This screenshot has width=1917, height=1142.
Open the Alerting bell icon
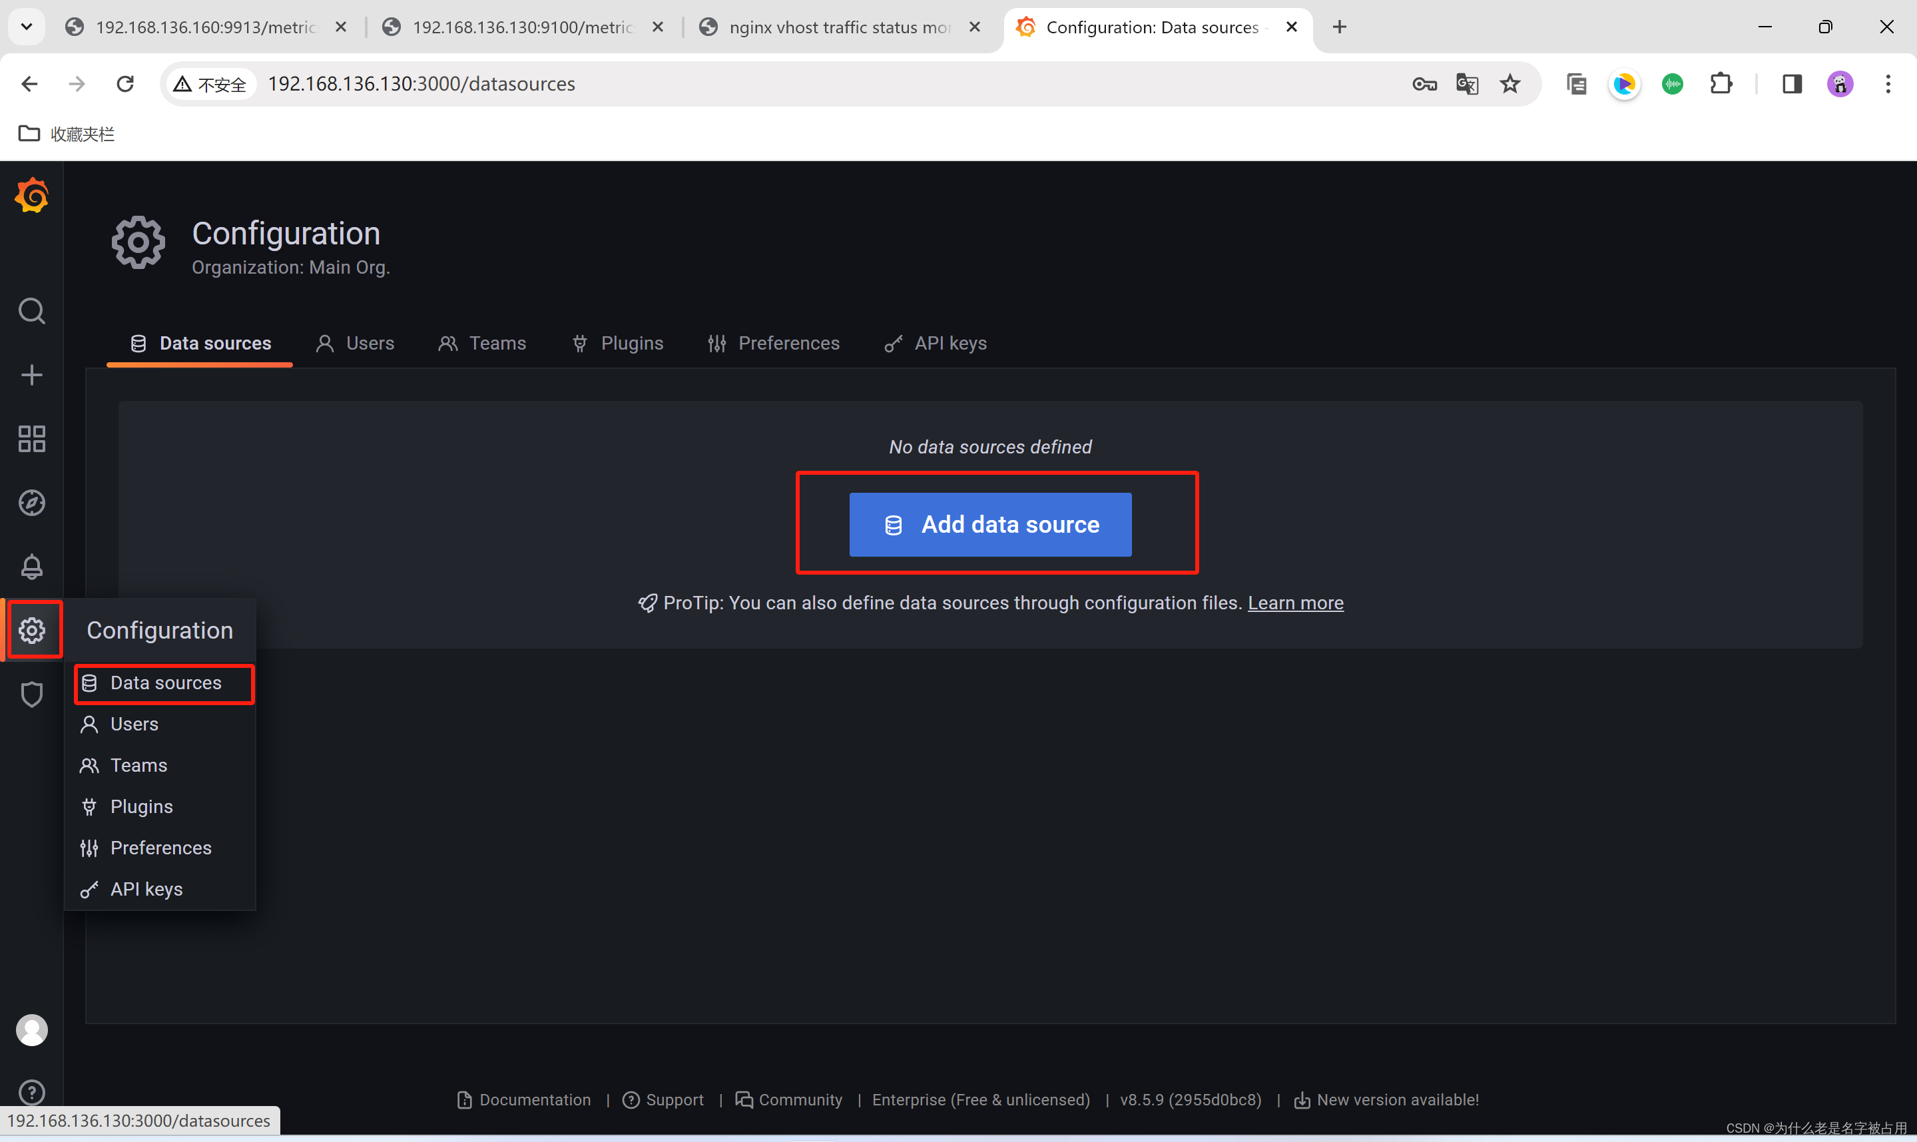(x=31, y=567)
